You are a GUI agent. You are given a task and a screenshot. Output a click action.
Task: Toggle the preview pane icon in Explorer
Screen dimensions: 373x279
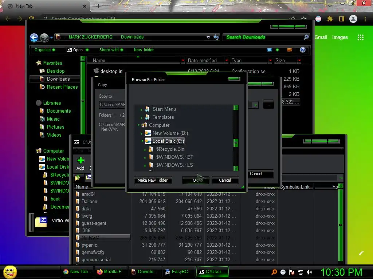290,50
